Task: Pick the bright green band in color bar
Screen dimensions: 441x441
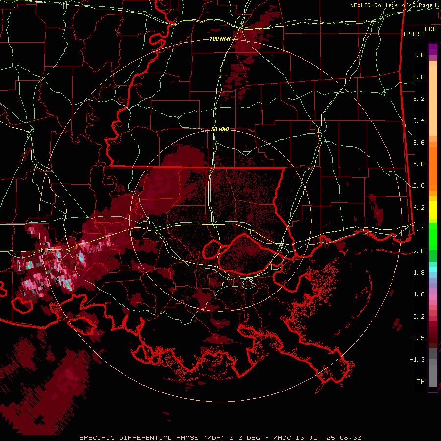Action: tap(433, 236)
